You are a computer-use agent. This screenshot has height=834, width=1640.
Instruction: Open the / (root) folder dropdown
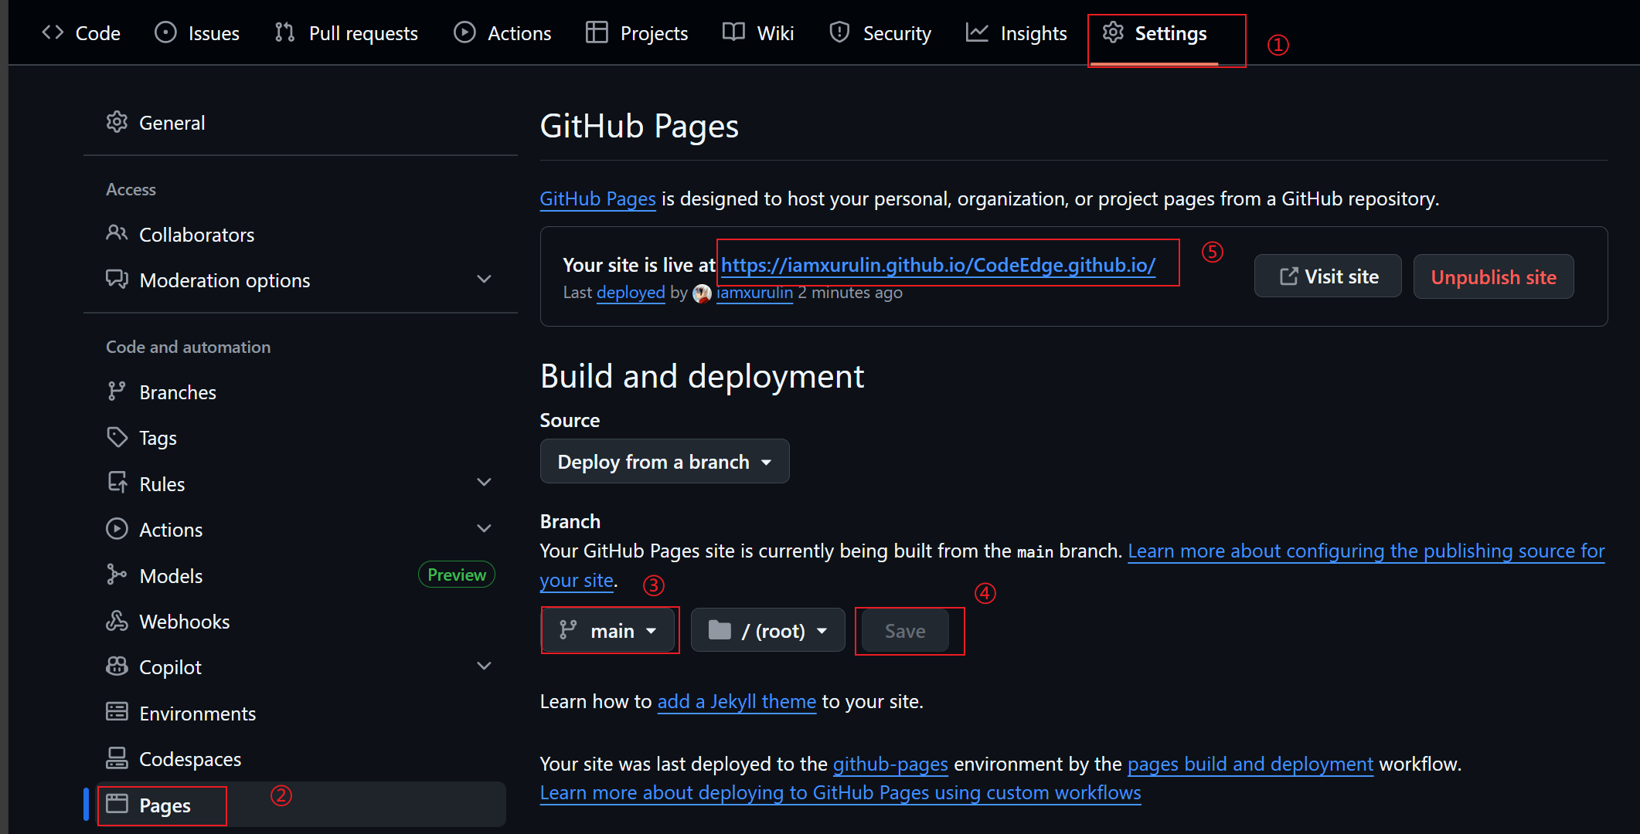tap(767, 631)
